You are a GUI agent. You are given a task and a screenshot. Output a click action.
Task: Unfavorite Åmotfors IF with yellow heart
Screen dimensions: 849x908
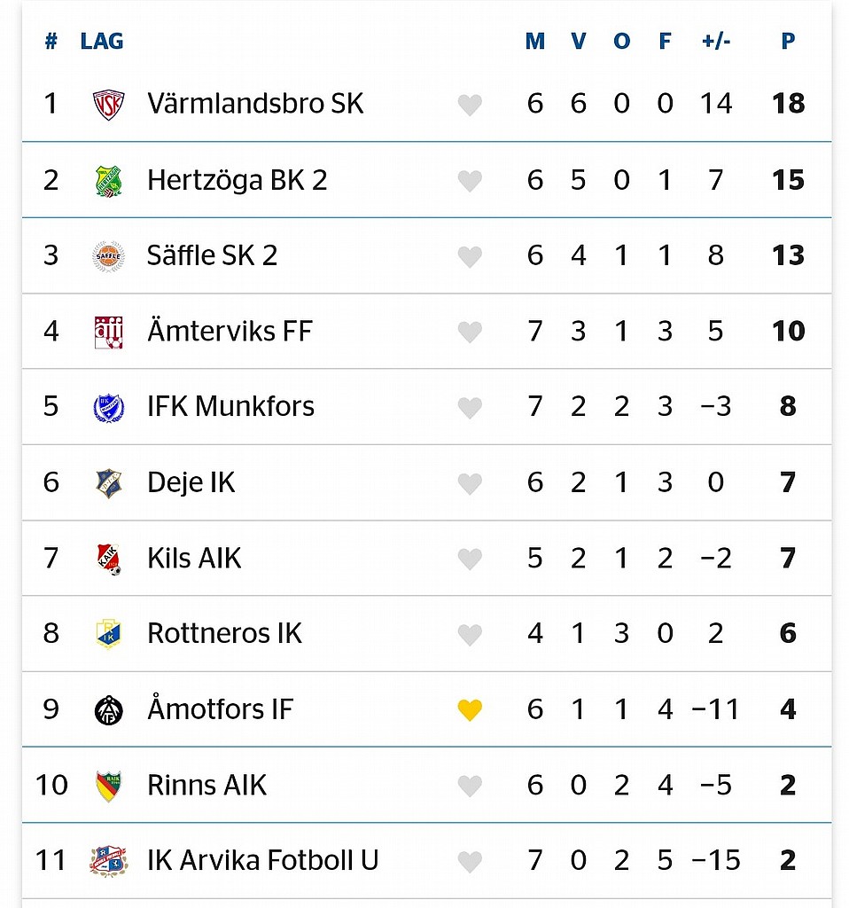(x=470, y=709)
